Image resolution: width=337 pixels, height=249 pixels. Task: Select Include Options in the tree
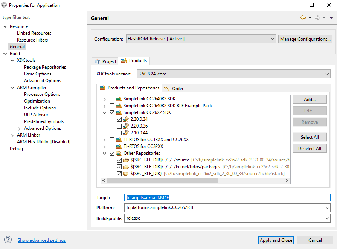[x=40, y=108]
